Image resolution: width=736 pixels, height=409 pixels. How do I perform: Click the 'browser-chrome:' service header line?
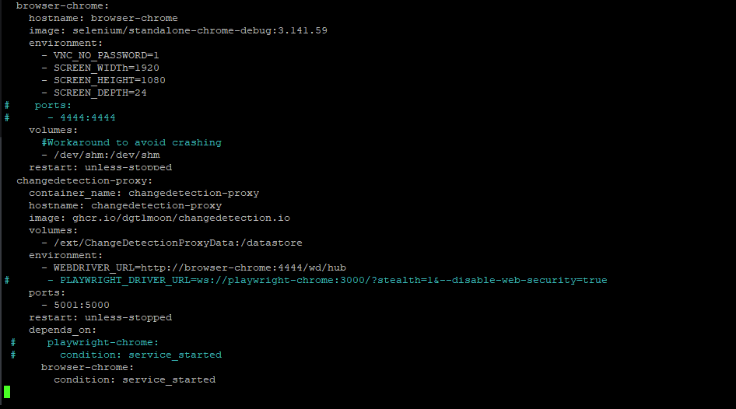tap(62, 5)
